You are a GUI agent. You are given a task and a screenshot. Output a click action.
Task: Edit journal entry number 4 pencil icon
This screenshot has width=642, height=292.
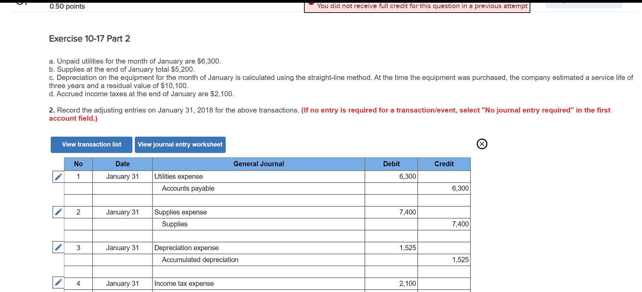click(x=59, y=283)
